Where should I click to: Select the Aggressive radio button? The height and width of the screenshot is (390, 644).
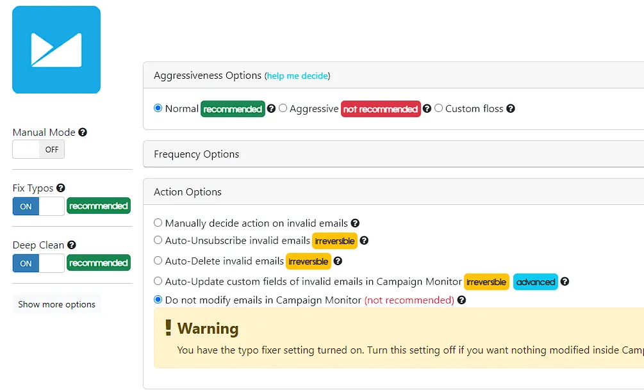pyautogui.click(x=283, y=108)
